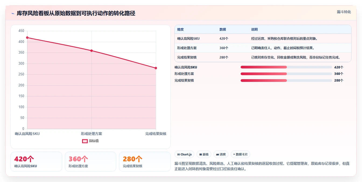
Task: Click x-axis label 形成处理方案 under chart
Action: point(92,134)
